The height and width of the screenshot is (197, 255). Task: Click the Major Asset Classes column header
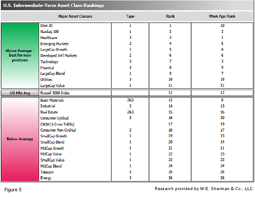75,16
